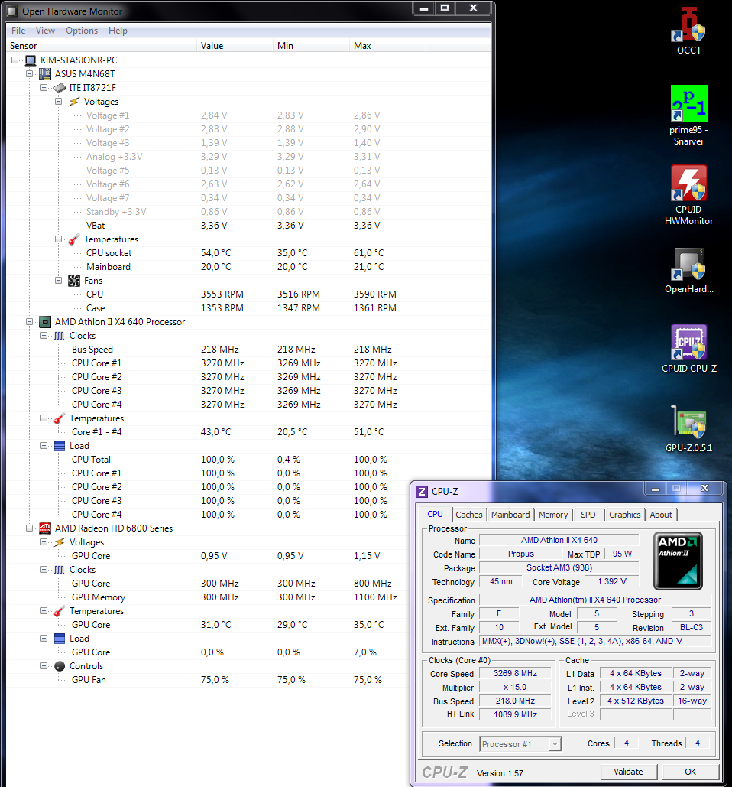732x787 pixels.
Task: Collapse the ASUS M4N68T node
Action: pos(30,73)
